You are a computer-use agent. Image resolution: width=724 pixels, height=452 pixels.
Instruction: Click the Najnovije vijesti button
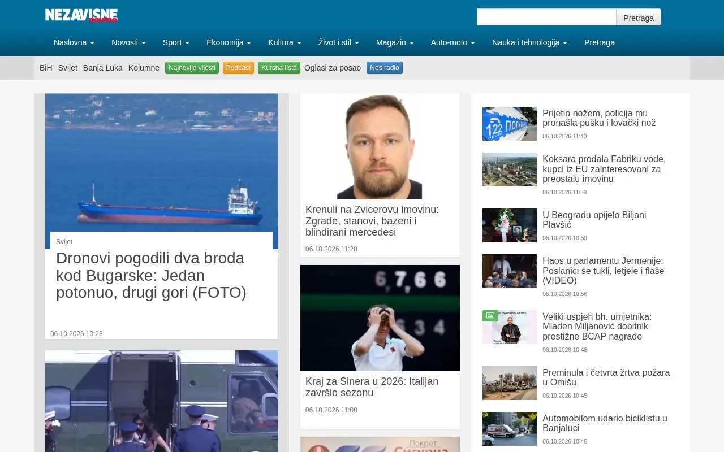pos(192,68)
